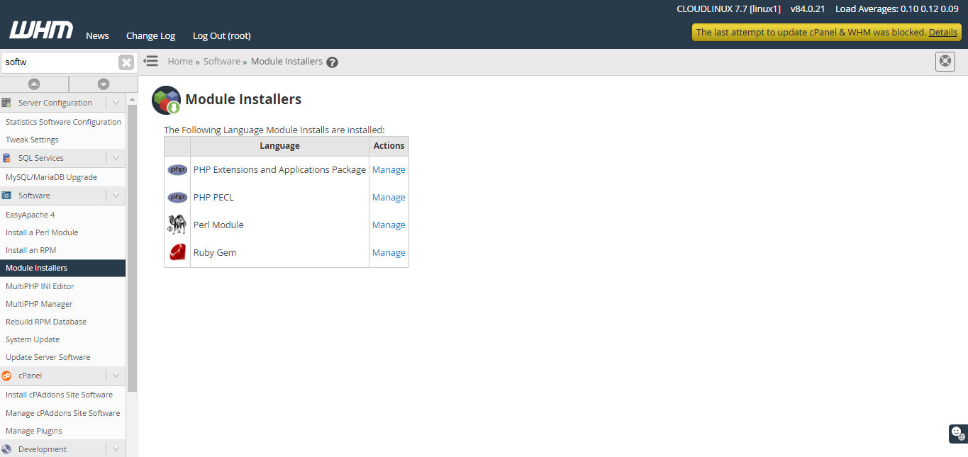Screen dimensions: 968x457
Task: Click the cPanel section orange icon
Action: tap(6, 376)
